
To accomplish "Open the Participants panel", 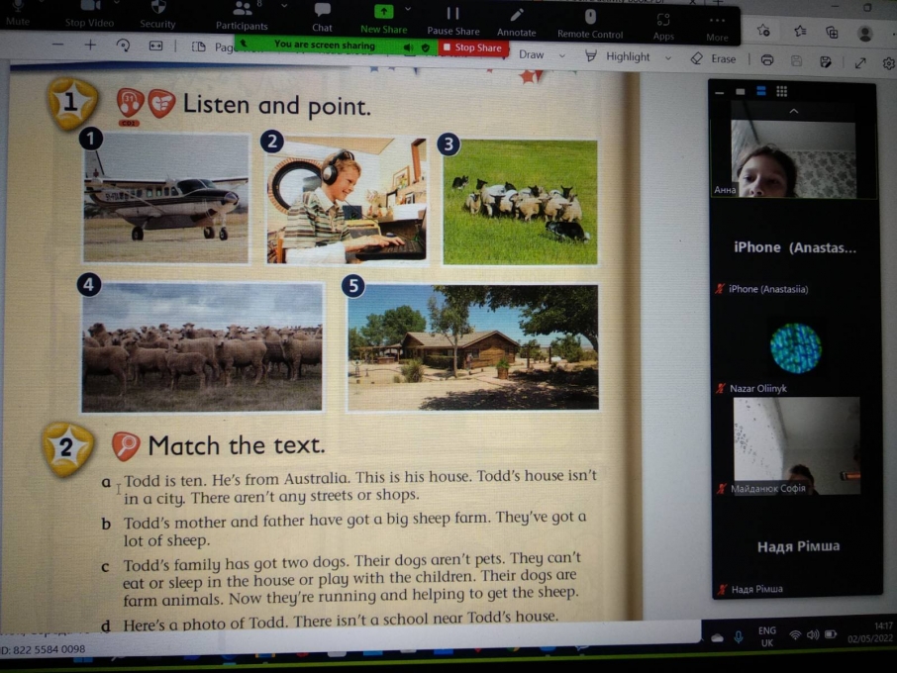I will [242, 16].
